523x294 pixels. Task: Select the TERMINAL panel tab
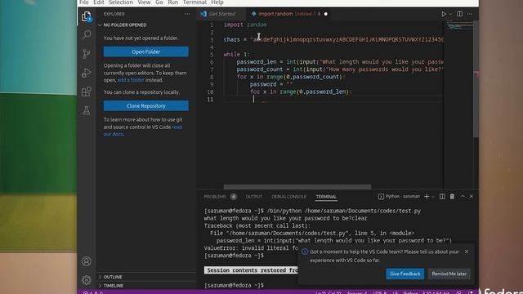click(x=326, y=197)
